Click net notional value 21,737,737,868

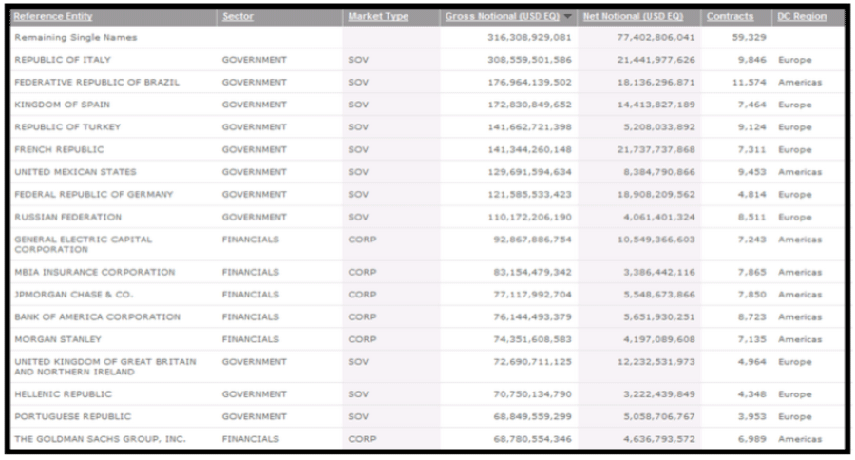[x=655, y=149]
